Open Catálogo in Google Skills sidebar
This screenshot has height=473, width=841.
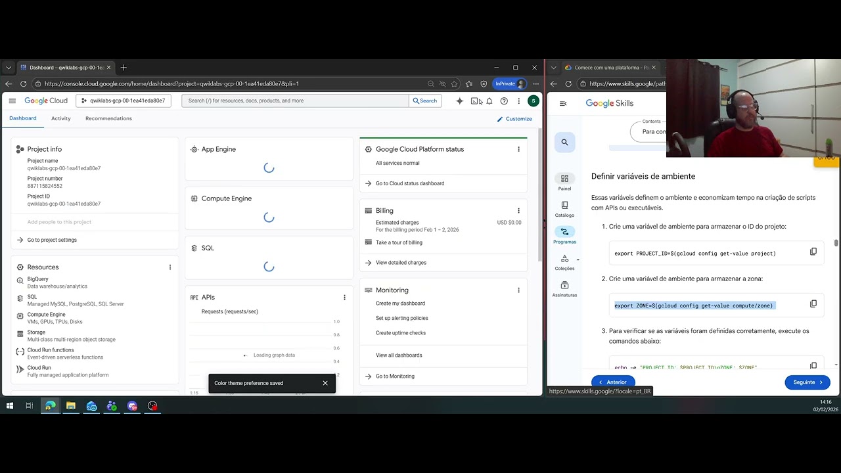(x=564, y=209)
